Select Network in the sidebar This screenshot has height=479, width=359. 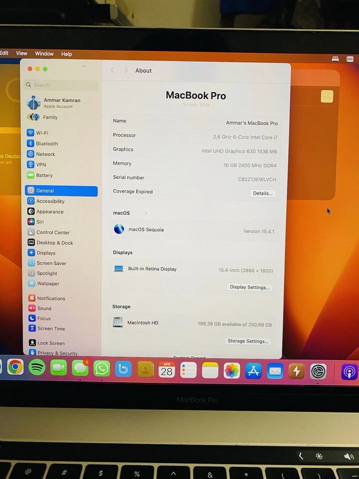41,154
